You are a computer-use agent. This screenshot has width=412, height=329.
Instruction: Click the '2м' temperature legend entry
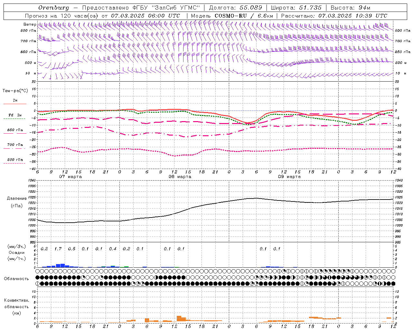click(x=15, y=101)
